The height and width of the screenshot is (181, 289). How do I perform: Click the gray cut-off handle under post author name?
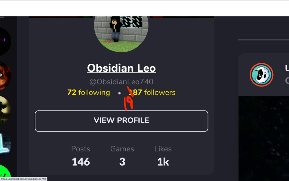click(x=287, y=81)
